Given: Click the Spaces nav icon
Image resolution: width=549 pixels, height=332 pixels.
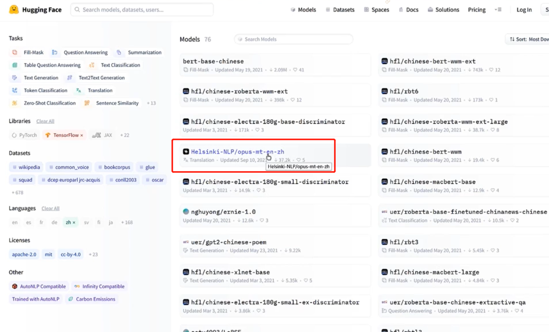Looking at the screenshot, I should pyautogui.click(x=366, y=10).
